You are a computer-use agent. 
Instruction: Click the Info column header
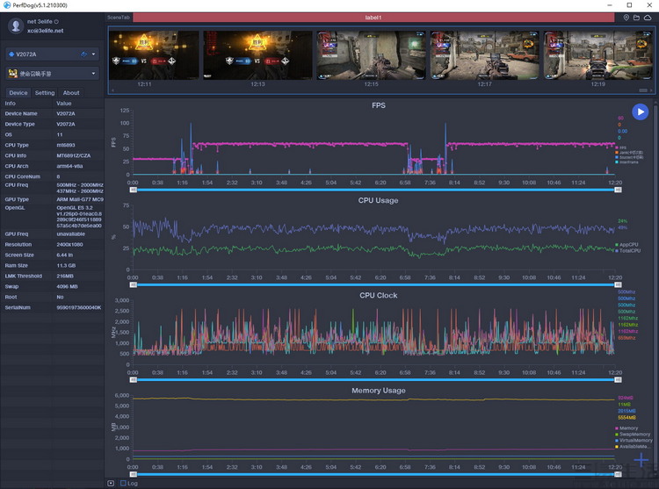[11, 104]
